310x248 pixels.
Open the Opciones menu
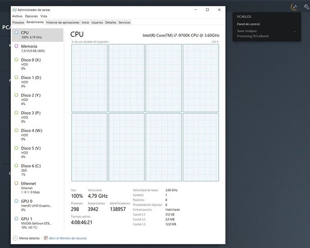pos(31,16)
